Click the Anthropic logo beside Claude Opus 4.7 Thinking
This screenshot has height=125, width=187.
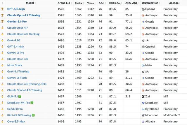pos(143,15)
